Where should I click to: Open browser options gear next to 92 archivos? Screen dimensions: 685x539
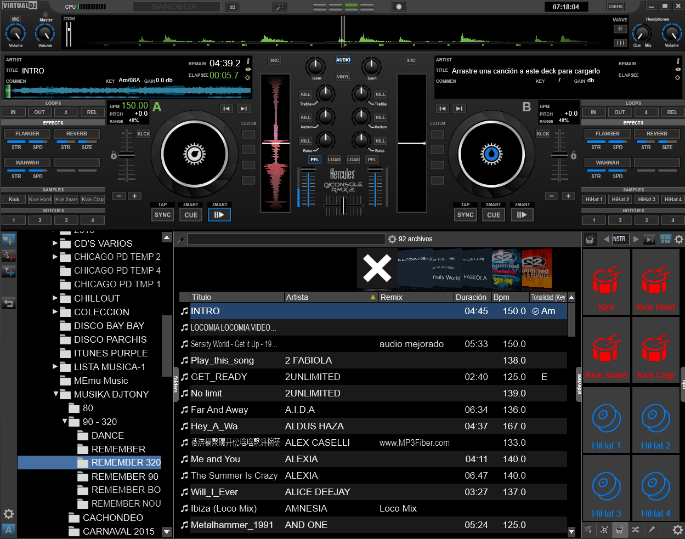click(392, 239)
